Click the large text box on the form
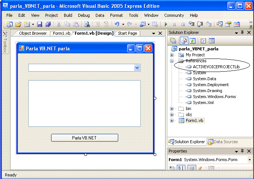The width and height of the screenshot is (254, 179). pos(84,103)
